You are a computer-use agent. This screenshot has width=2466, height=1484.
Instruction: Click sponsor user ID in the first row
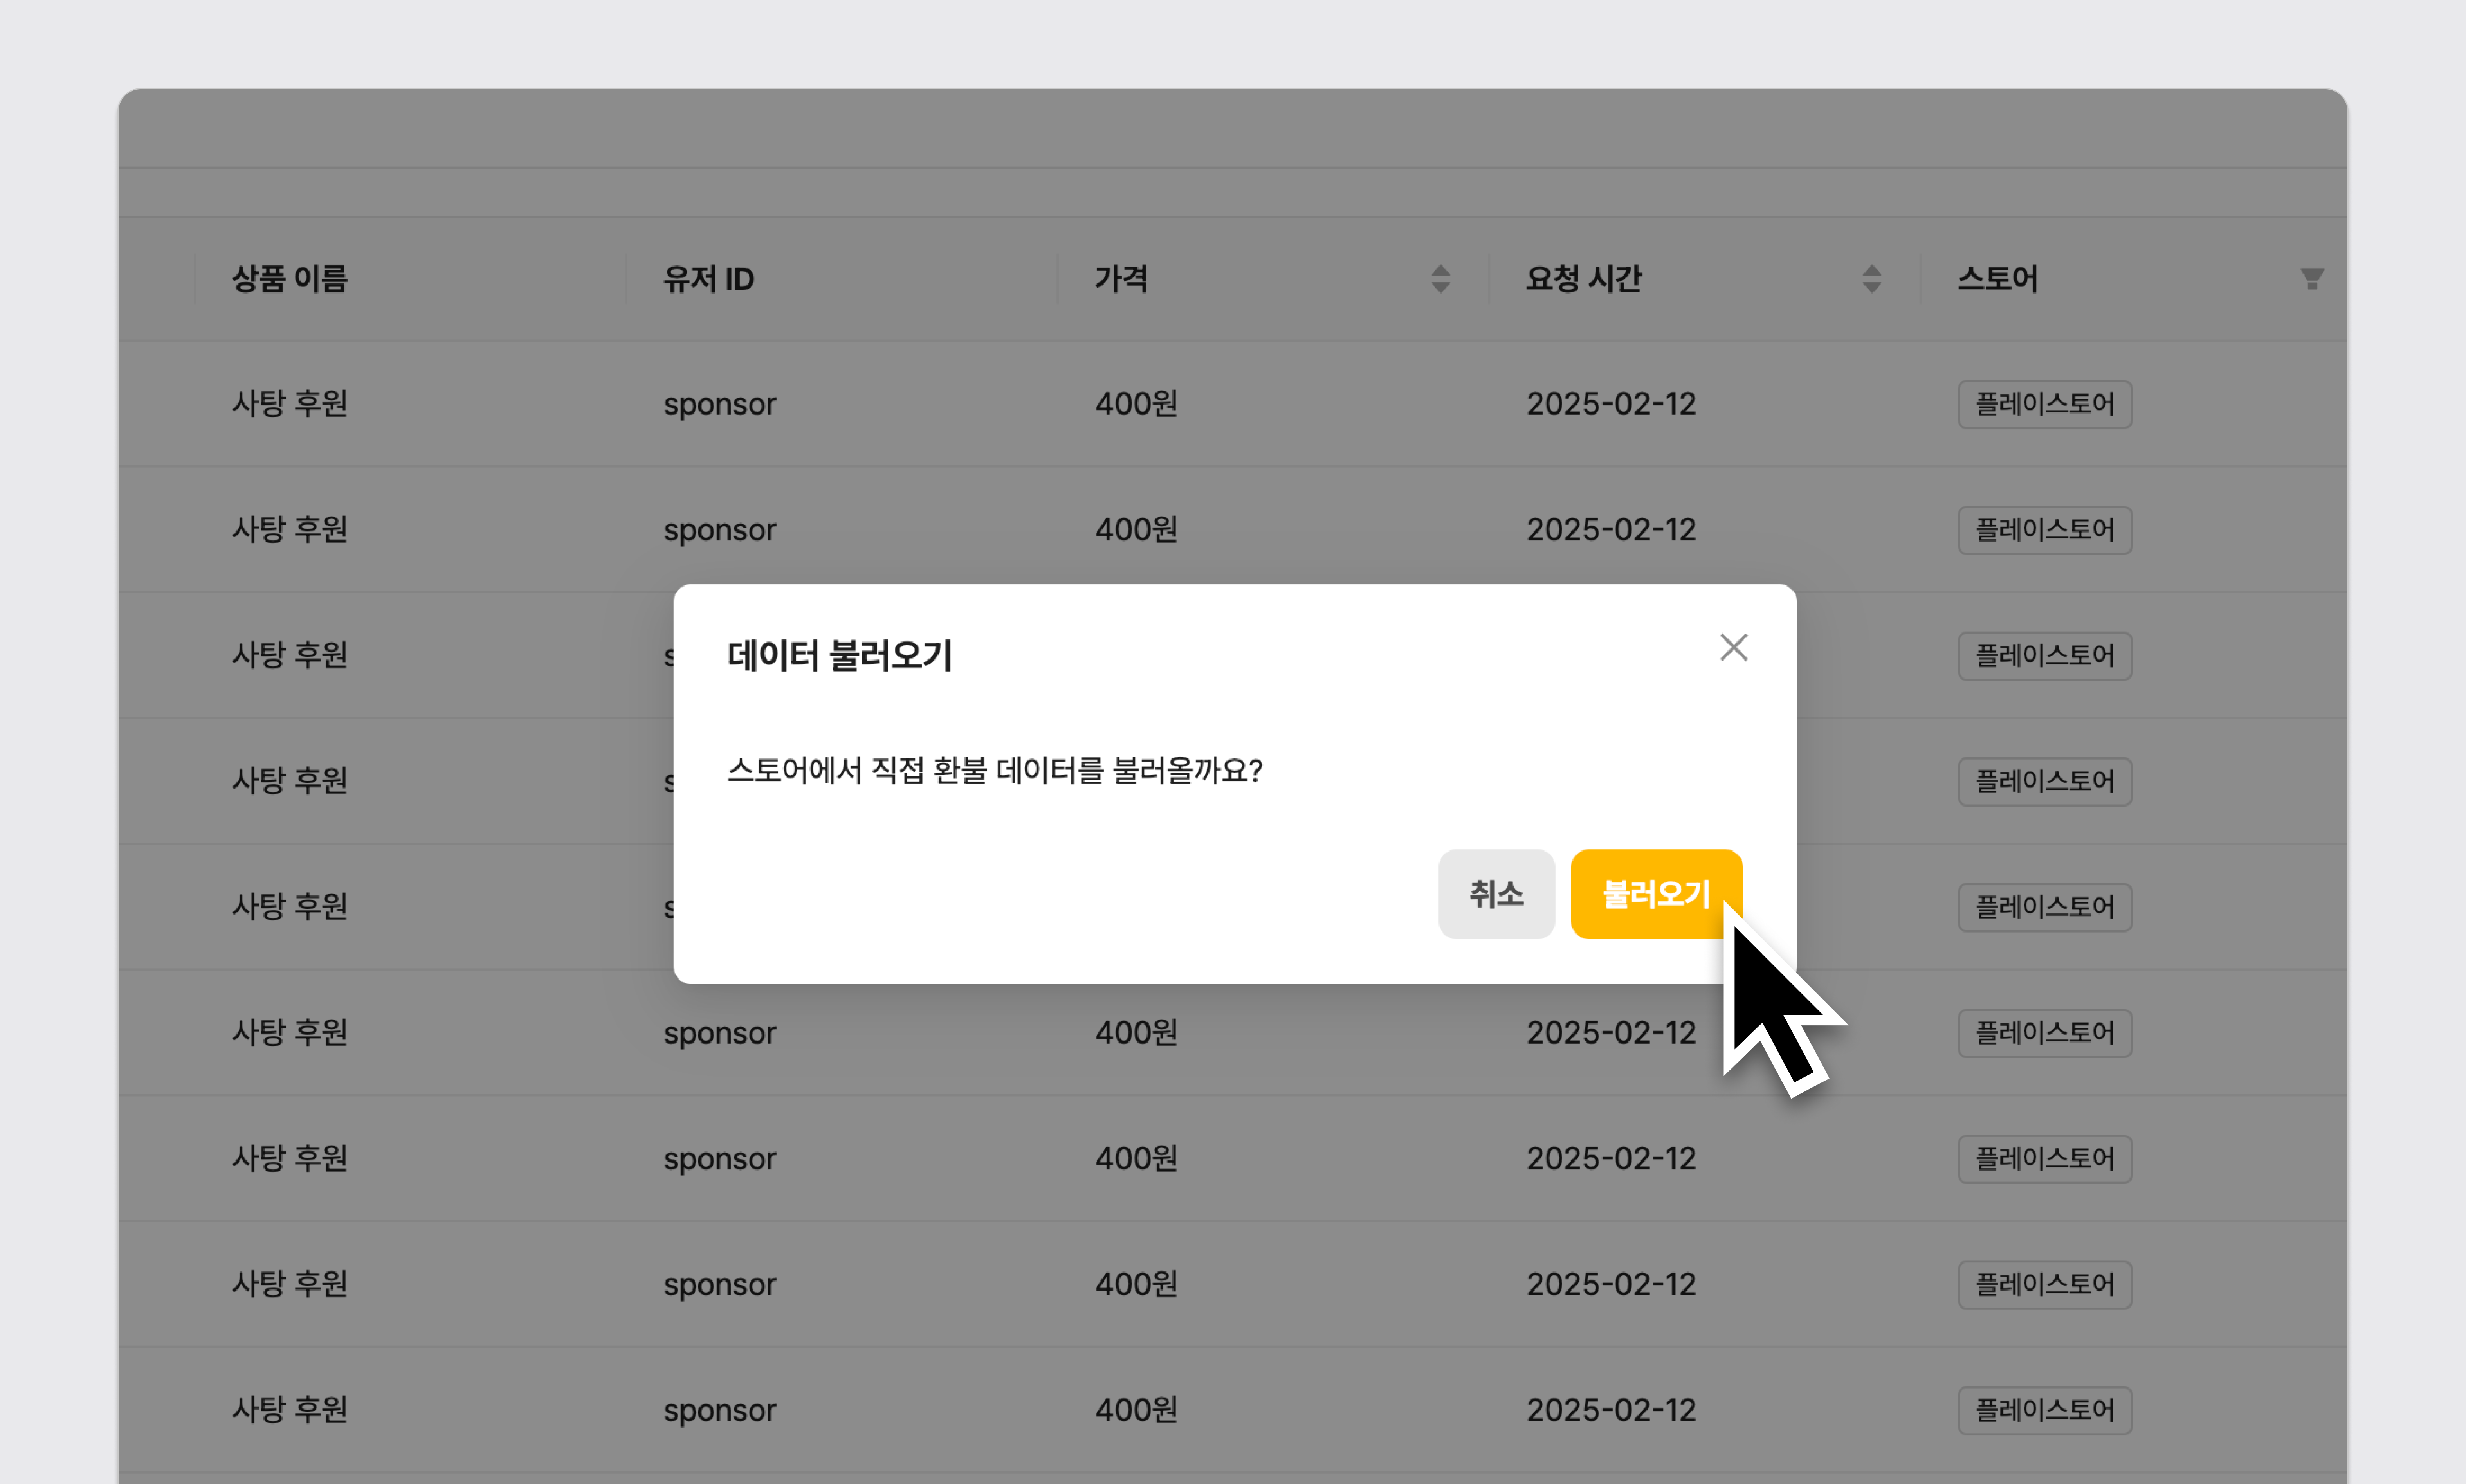pyautogui.click(x=719, y=404)
